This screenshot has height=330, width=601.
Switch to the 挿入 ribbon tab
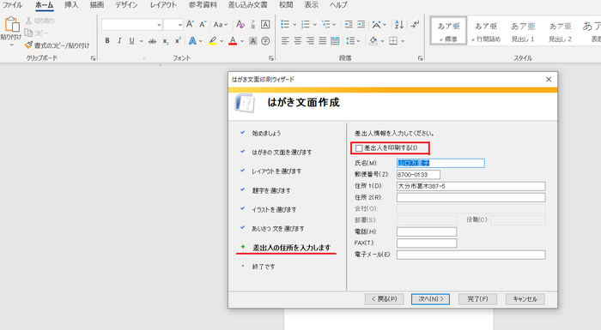[71, 5]
